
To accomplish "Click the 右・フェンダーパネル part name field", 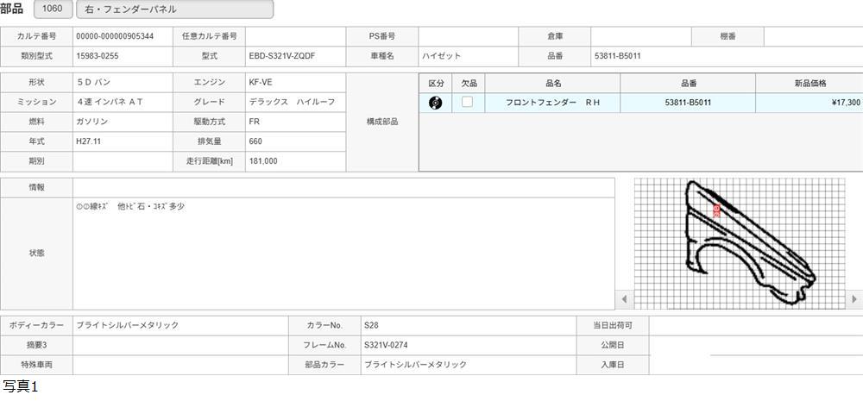I will tap(174, 9).
